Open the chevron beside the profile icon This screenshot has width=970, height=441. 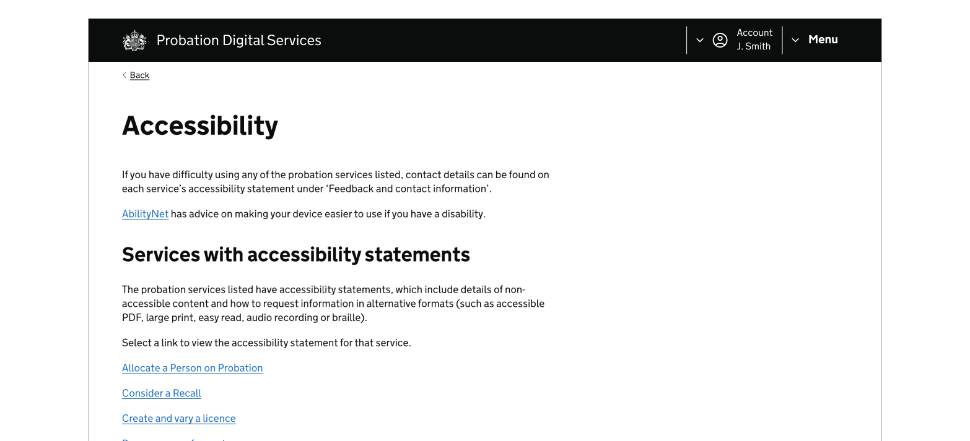coord(700,40)
